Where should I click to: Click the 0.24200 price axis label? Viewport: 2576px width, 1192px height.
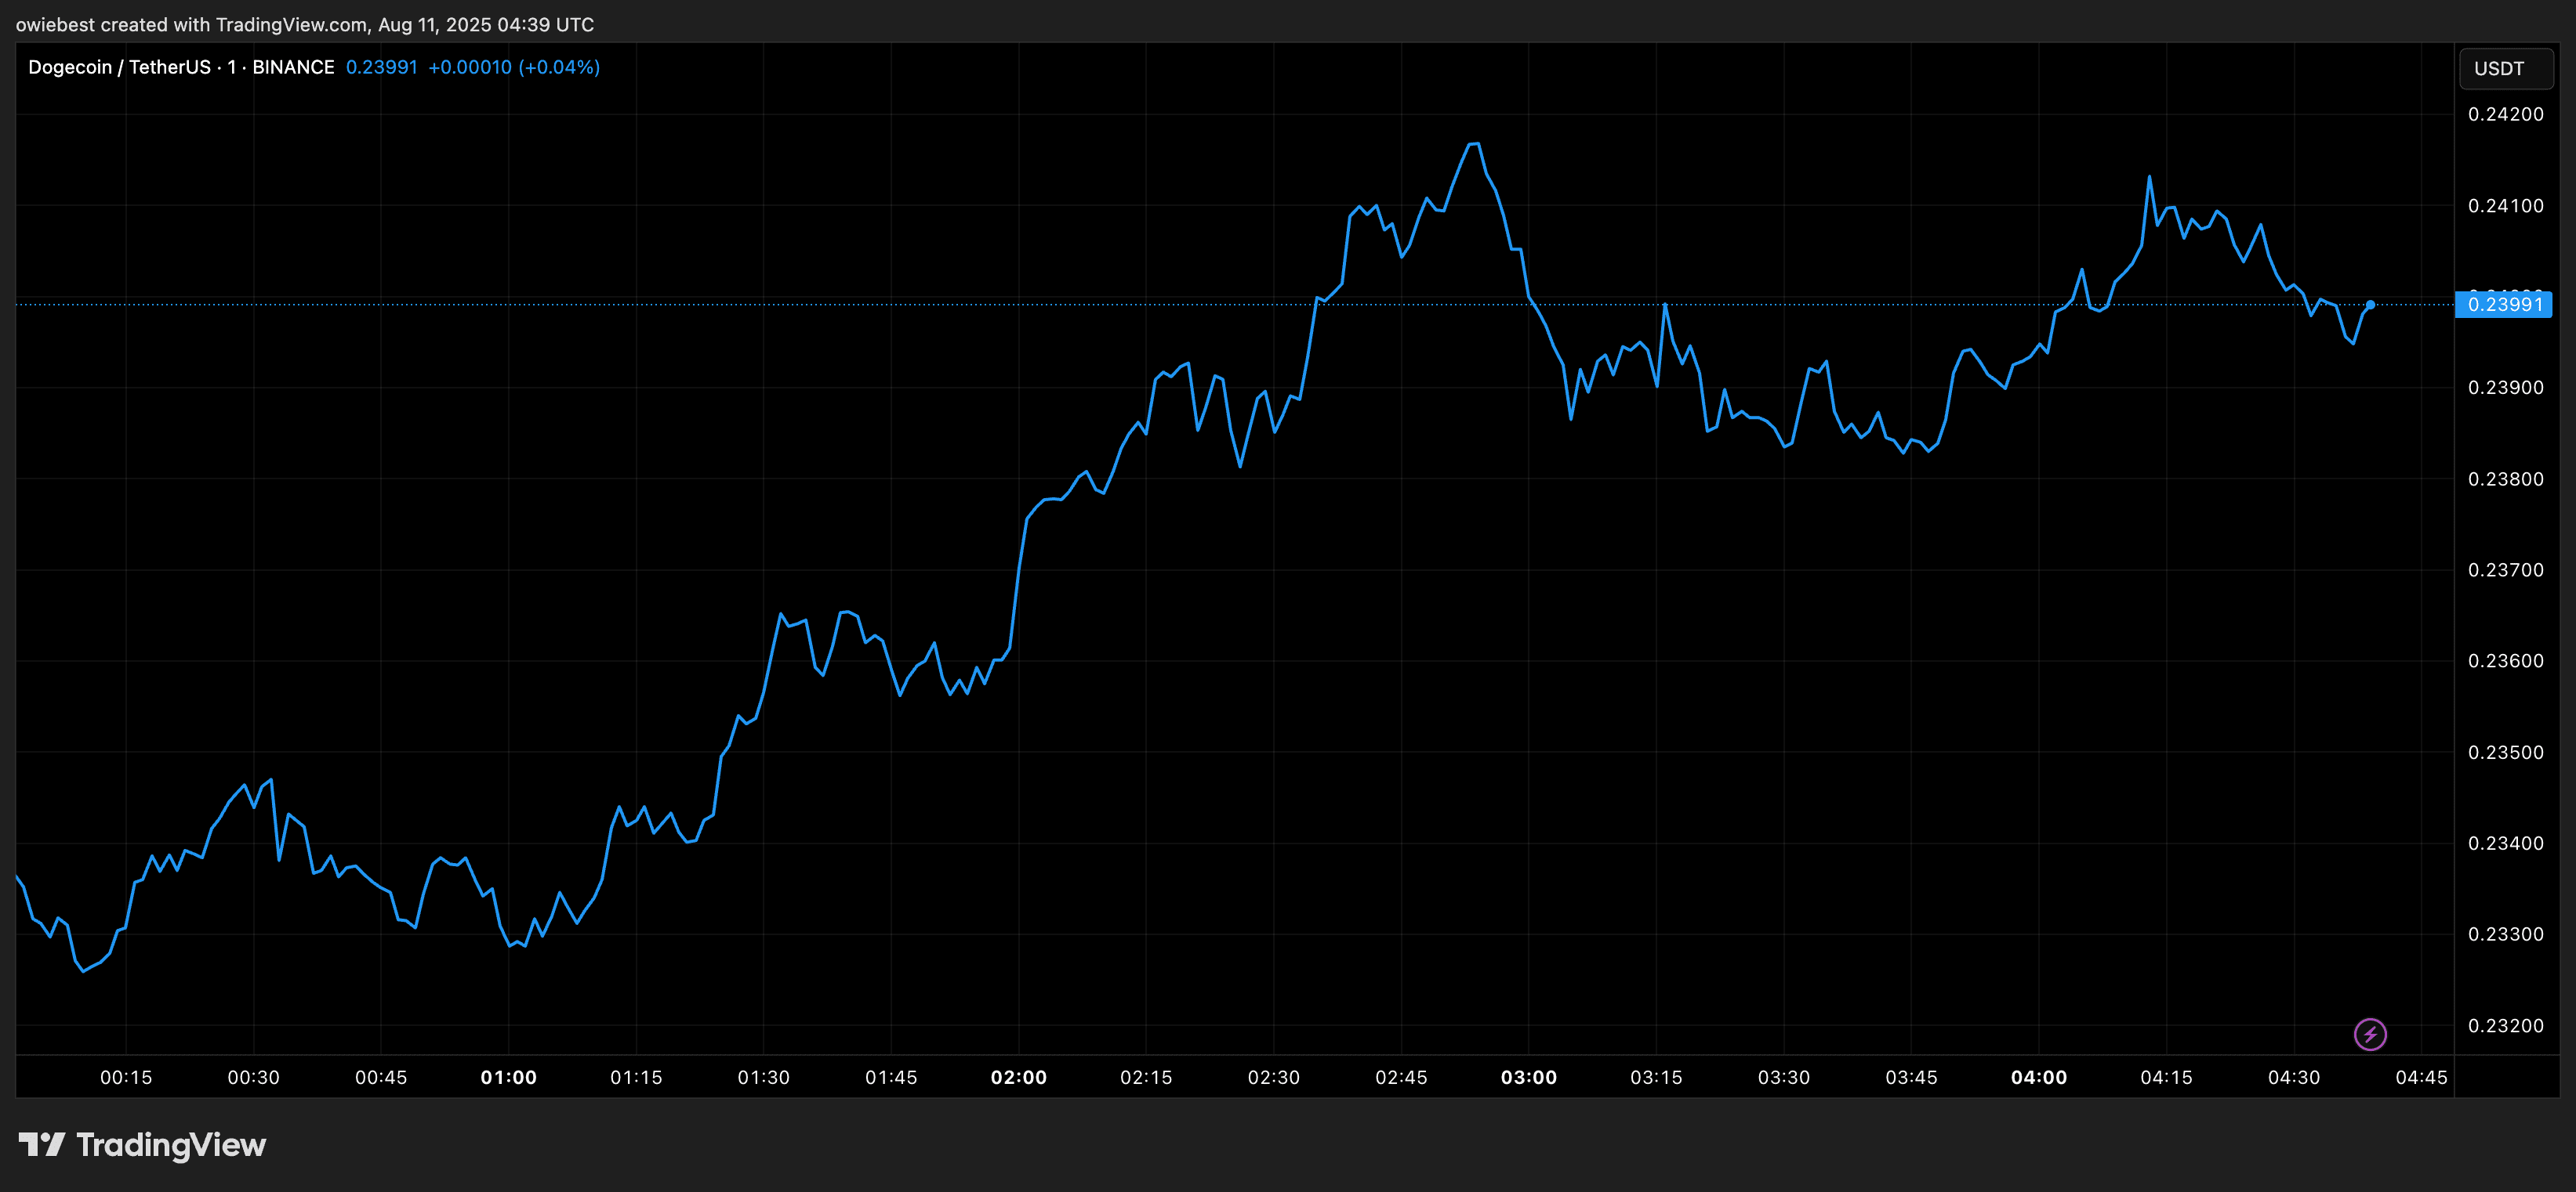click(x=2506, y=114)
